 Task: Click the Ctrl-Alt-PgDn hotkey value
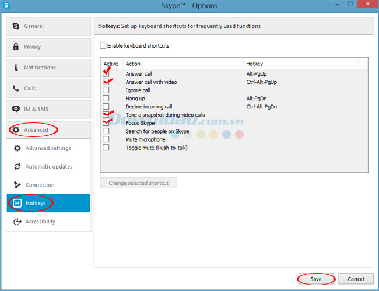click(262, 107)
